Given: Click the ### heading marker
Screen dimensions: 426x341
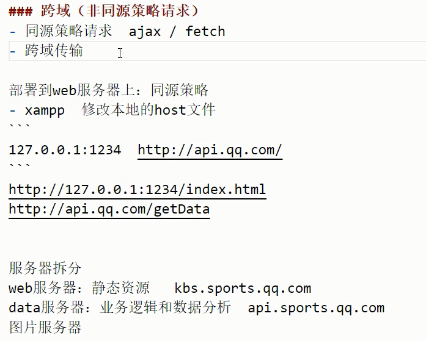Looking at the screenshot, I should 21,12.
